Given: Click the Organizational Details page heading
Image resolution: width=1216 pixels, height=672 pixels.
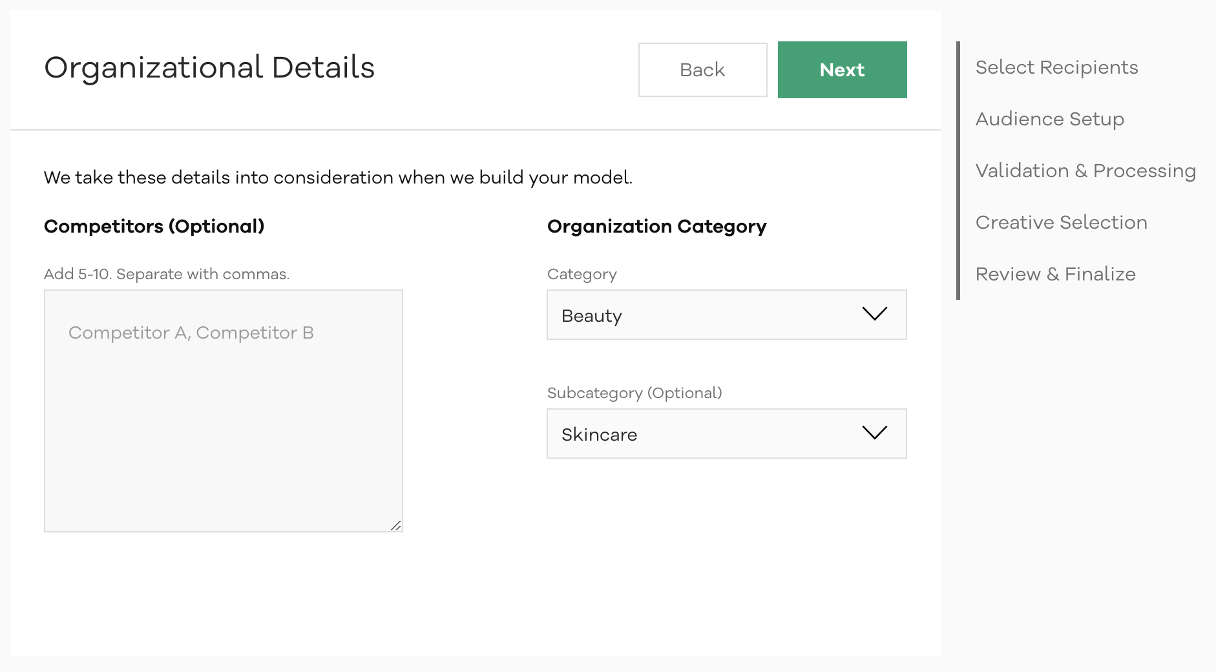Looking at the screenshot, I should pos(209,68).
